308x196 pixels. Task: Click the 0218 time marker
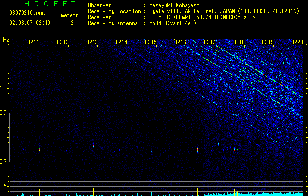[239, 42]
